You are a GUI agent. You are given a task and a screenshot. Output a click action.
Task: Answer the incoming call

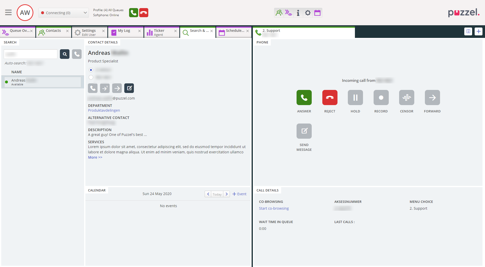click(x=304, y=98)
